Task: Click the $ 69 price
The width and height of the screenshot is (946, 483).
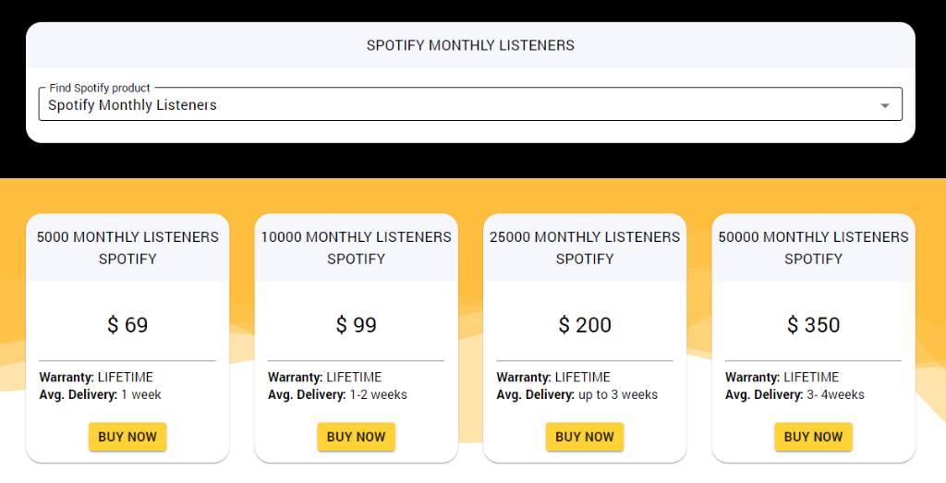Action: coord(127,325)
